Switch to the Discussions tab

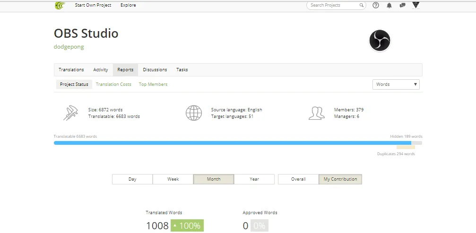(x=155, y=70)
